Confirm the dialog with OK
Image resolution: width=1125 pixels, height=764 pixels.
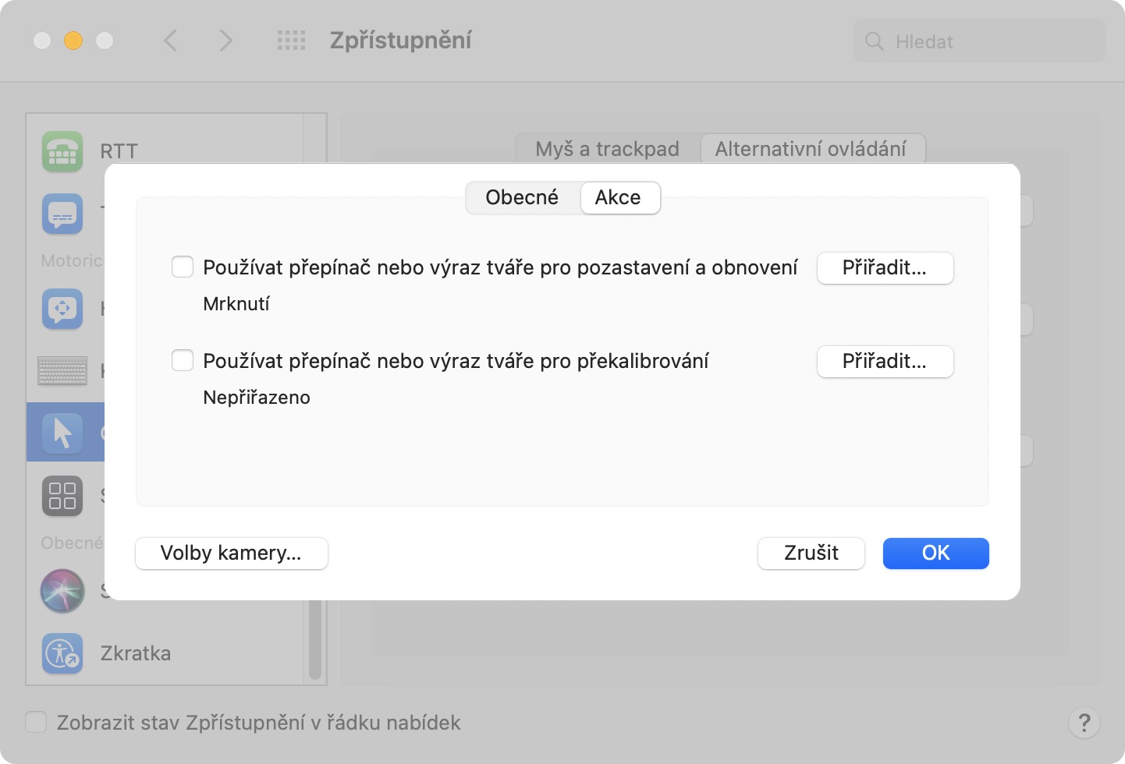tap(935, 554)
